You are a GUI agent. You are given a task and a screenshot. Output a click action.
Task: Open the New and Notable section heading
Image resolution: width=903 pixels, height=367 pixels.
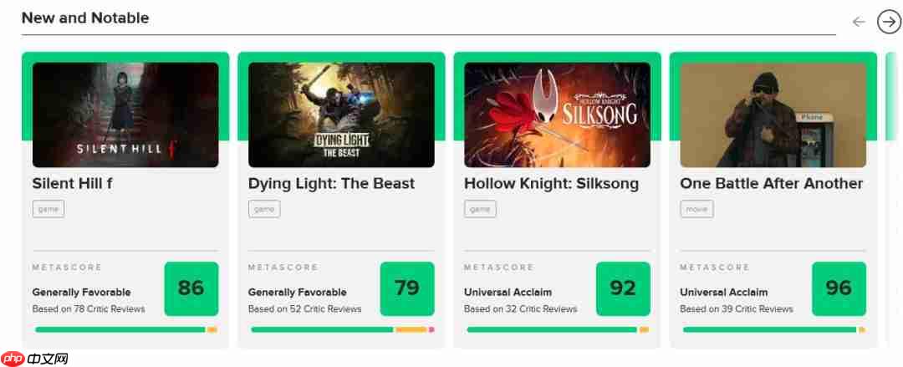tap(85, 18)
